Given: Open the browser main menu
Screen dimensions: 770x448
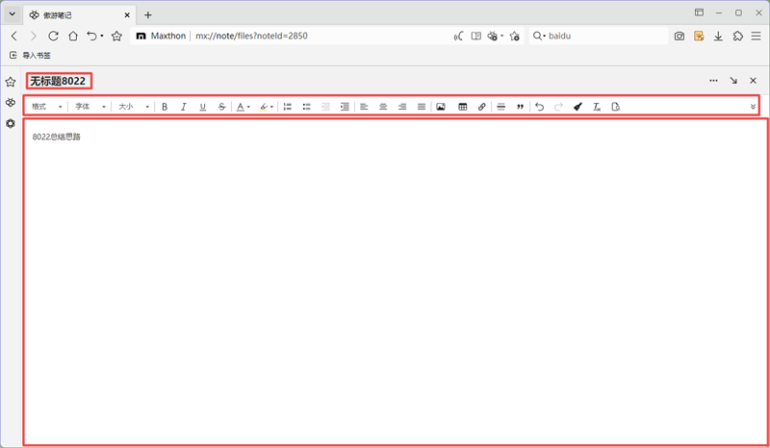Looking at the screenshot, I should [757, 36].
